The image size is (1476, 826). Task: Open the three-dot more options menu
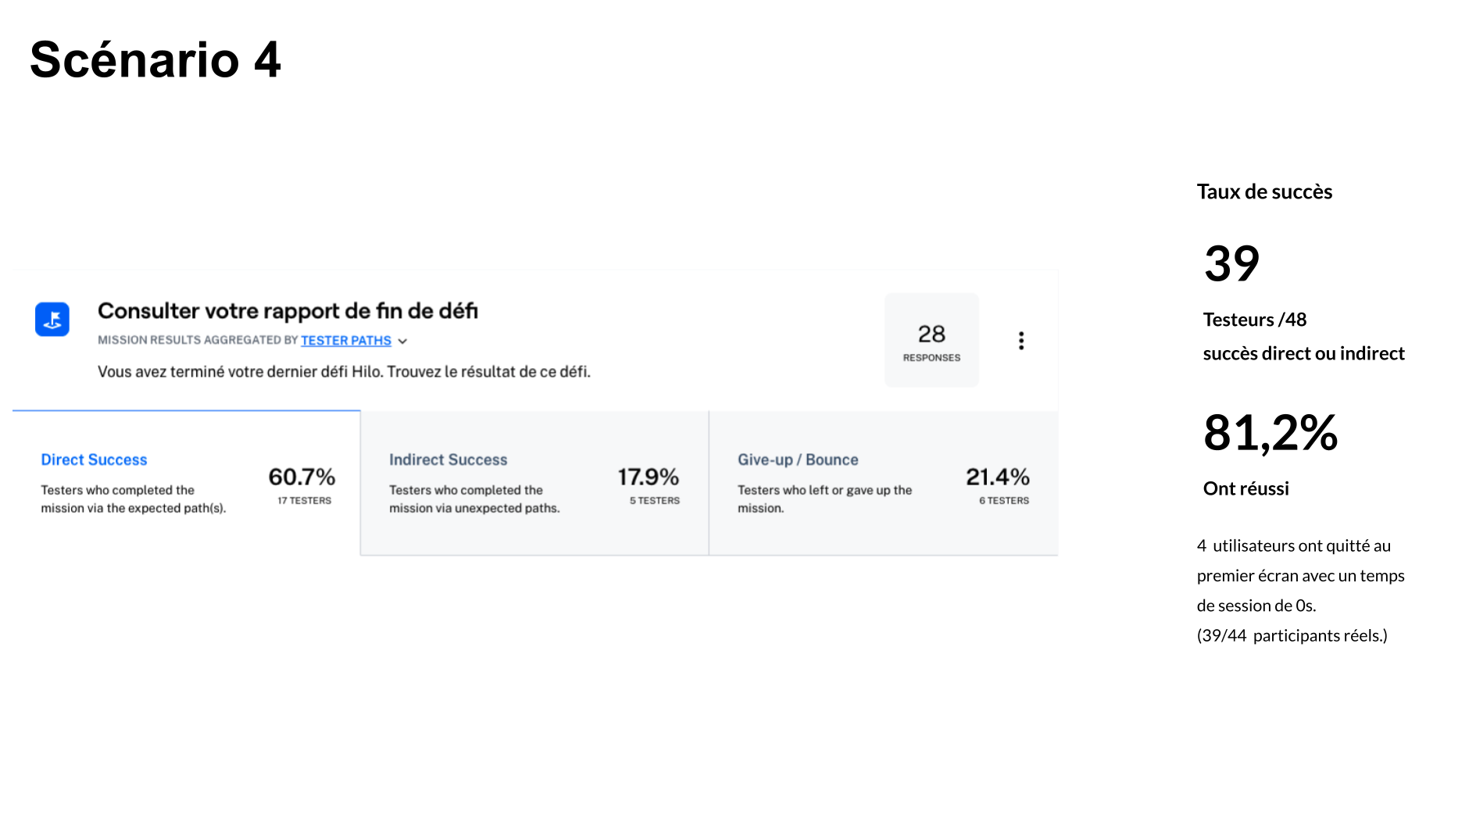point(1020,341)
